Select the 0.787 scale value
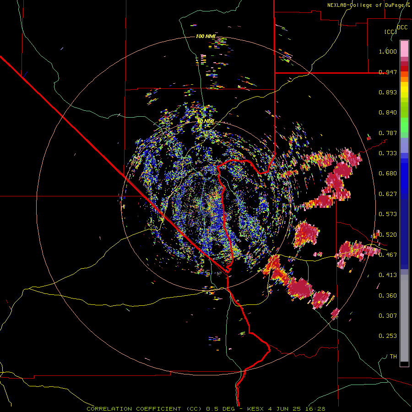The width and height of the screenshot is (412, 412). [x=388, y=133]
